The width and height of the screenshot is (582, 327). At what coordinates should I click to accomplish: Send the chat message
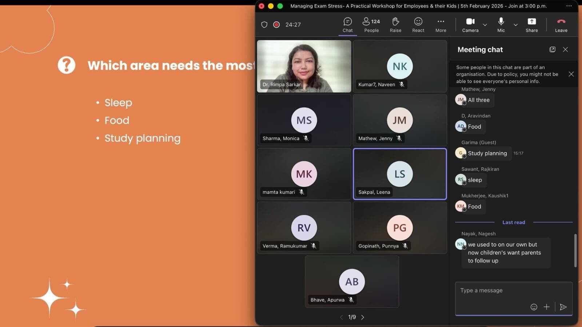563,307
